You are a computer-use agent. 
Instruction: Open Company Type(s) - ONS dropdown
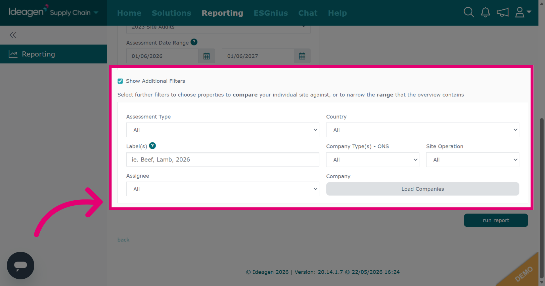[372, 160]
